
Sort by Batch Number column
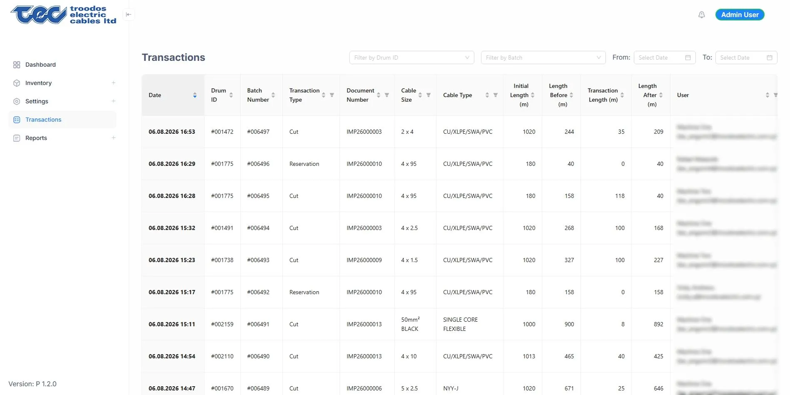pyautogui.click(x=273, y=95)
